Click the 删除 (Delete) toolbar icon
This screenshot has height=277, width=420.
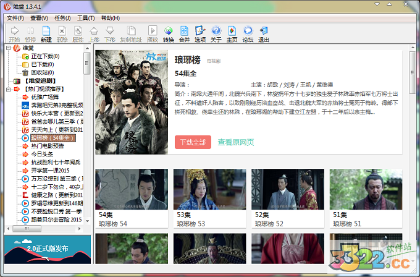tap(62, 34)
